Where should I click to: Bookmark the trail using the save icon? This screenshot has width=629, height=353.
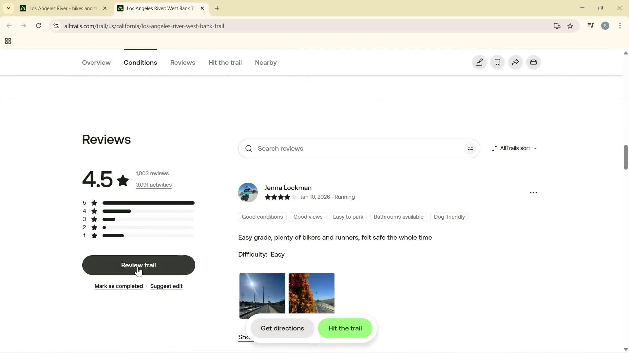(x=497, y=62)
